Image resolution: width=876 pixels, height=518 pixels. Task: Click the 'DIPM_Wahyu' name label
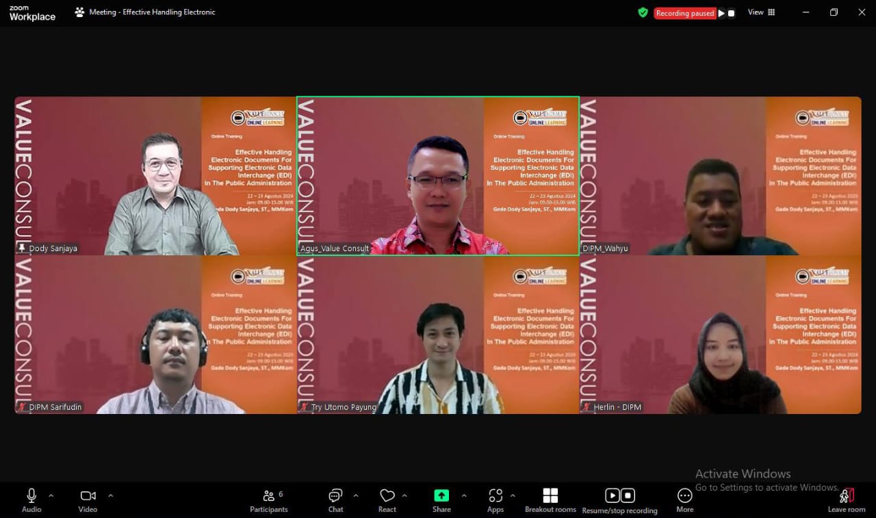605,248
